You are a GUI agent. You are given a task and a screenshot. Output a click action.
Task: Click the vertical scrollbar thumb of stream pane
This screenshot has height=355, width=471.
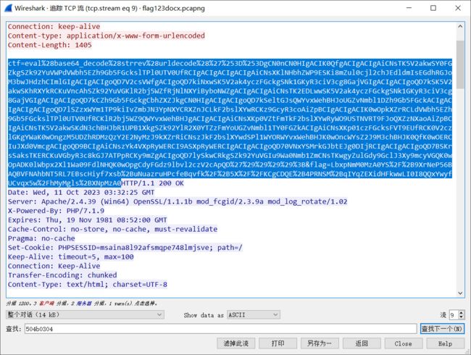460,64
